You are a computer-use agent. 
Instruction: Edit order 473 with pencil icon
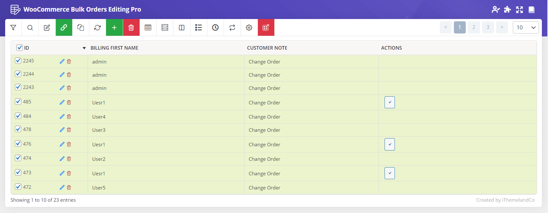(x=62, y=173)
